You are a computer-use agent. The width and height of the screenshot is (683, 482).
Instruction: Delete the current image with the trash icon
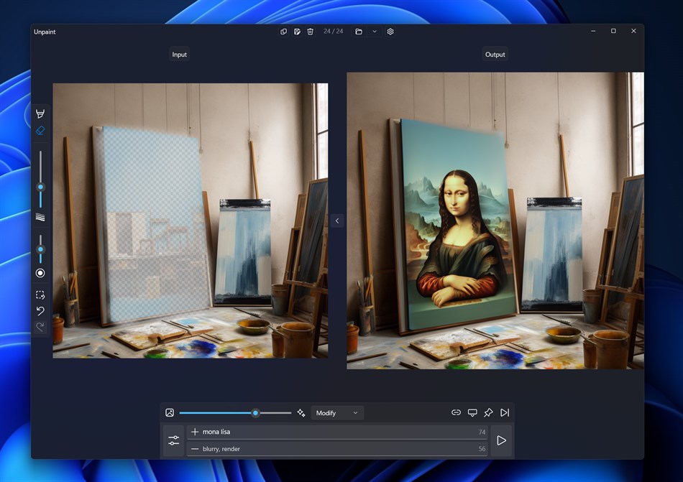[310, 32]
